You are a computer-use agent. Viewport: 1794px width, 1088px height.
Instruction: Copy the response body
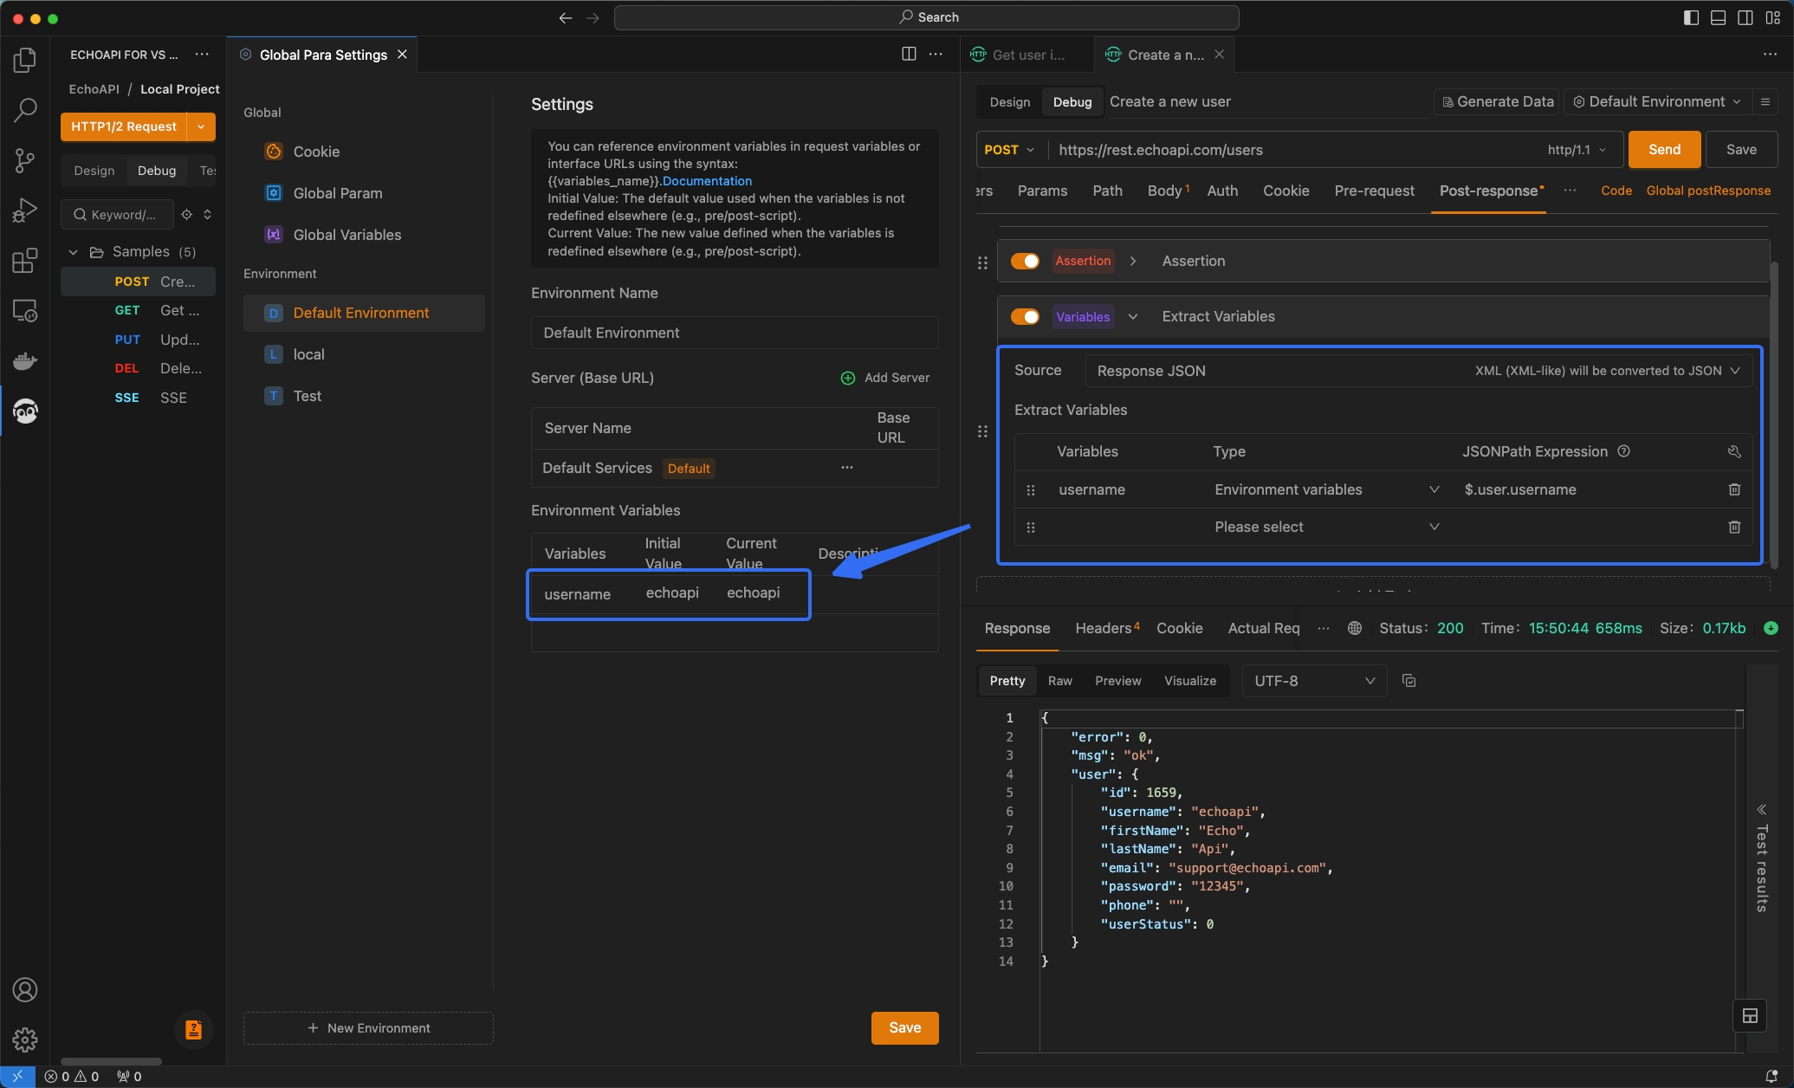pos(1409,681)
